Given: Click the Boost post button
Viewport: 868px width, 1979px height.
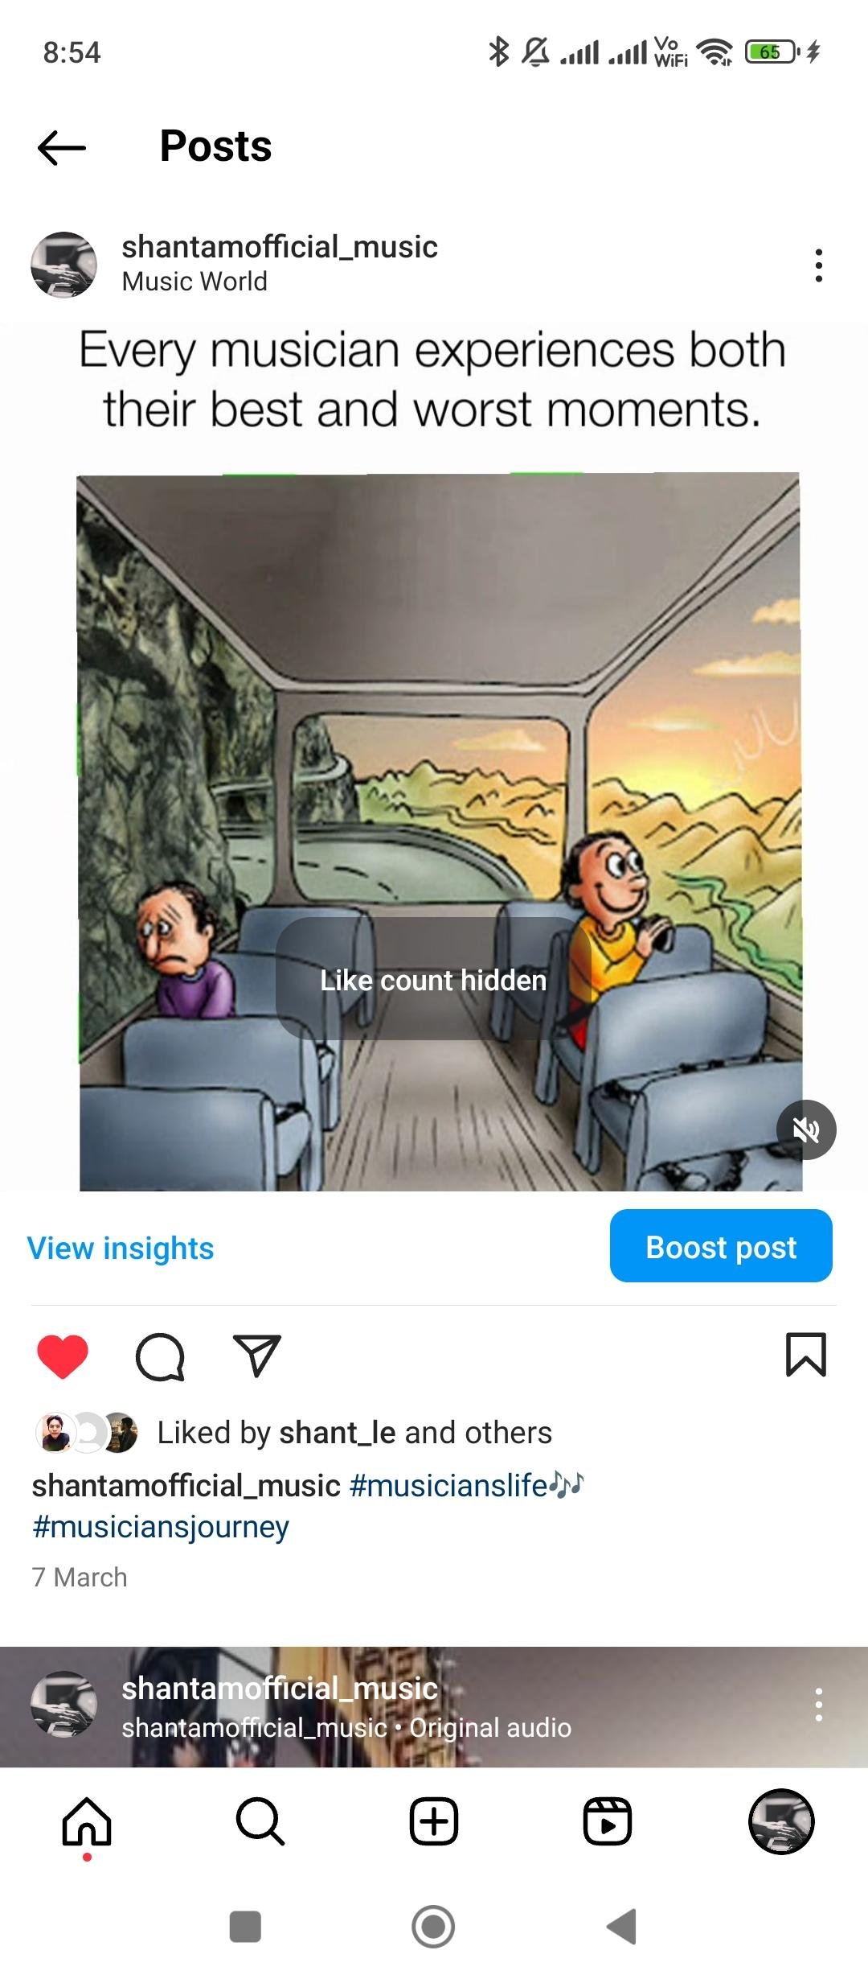Looking at the screenshot, I should point(721,1246).
